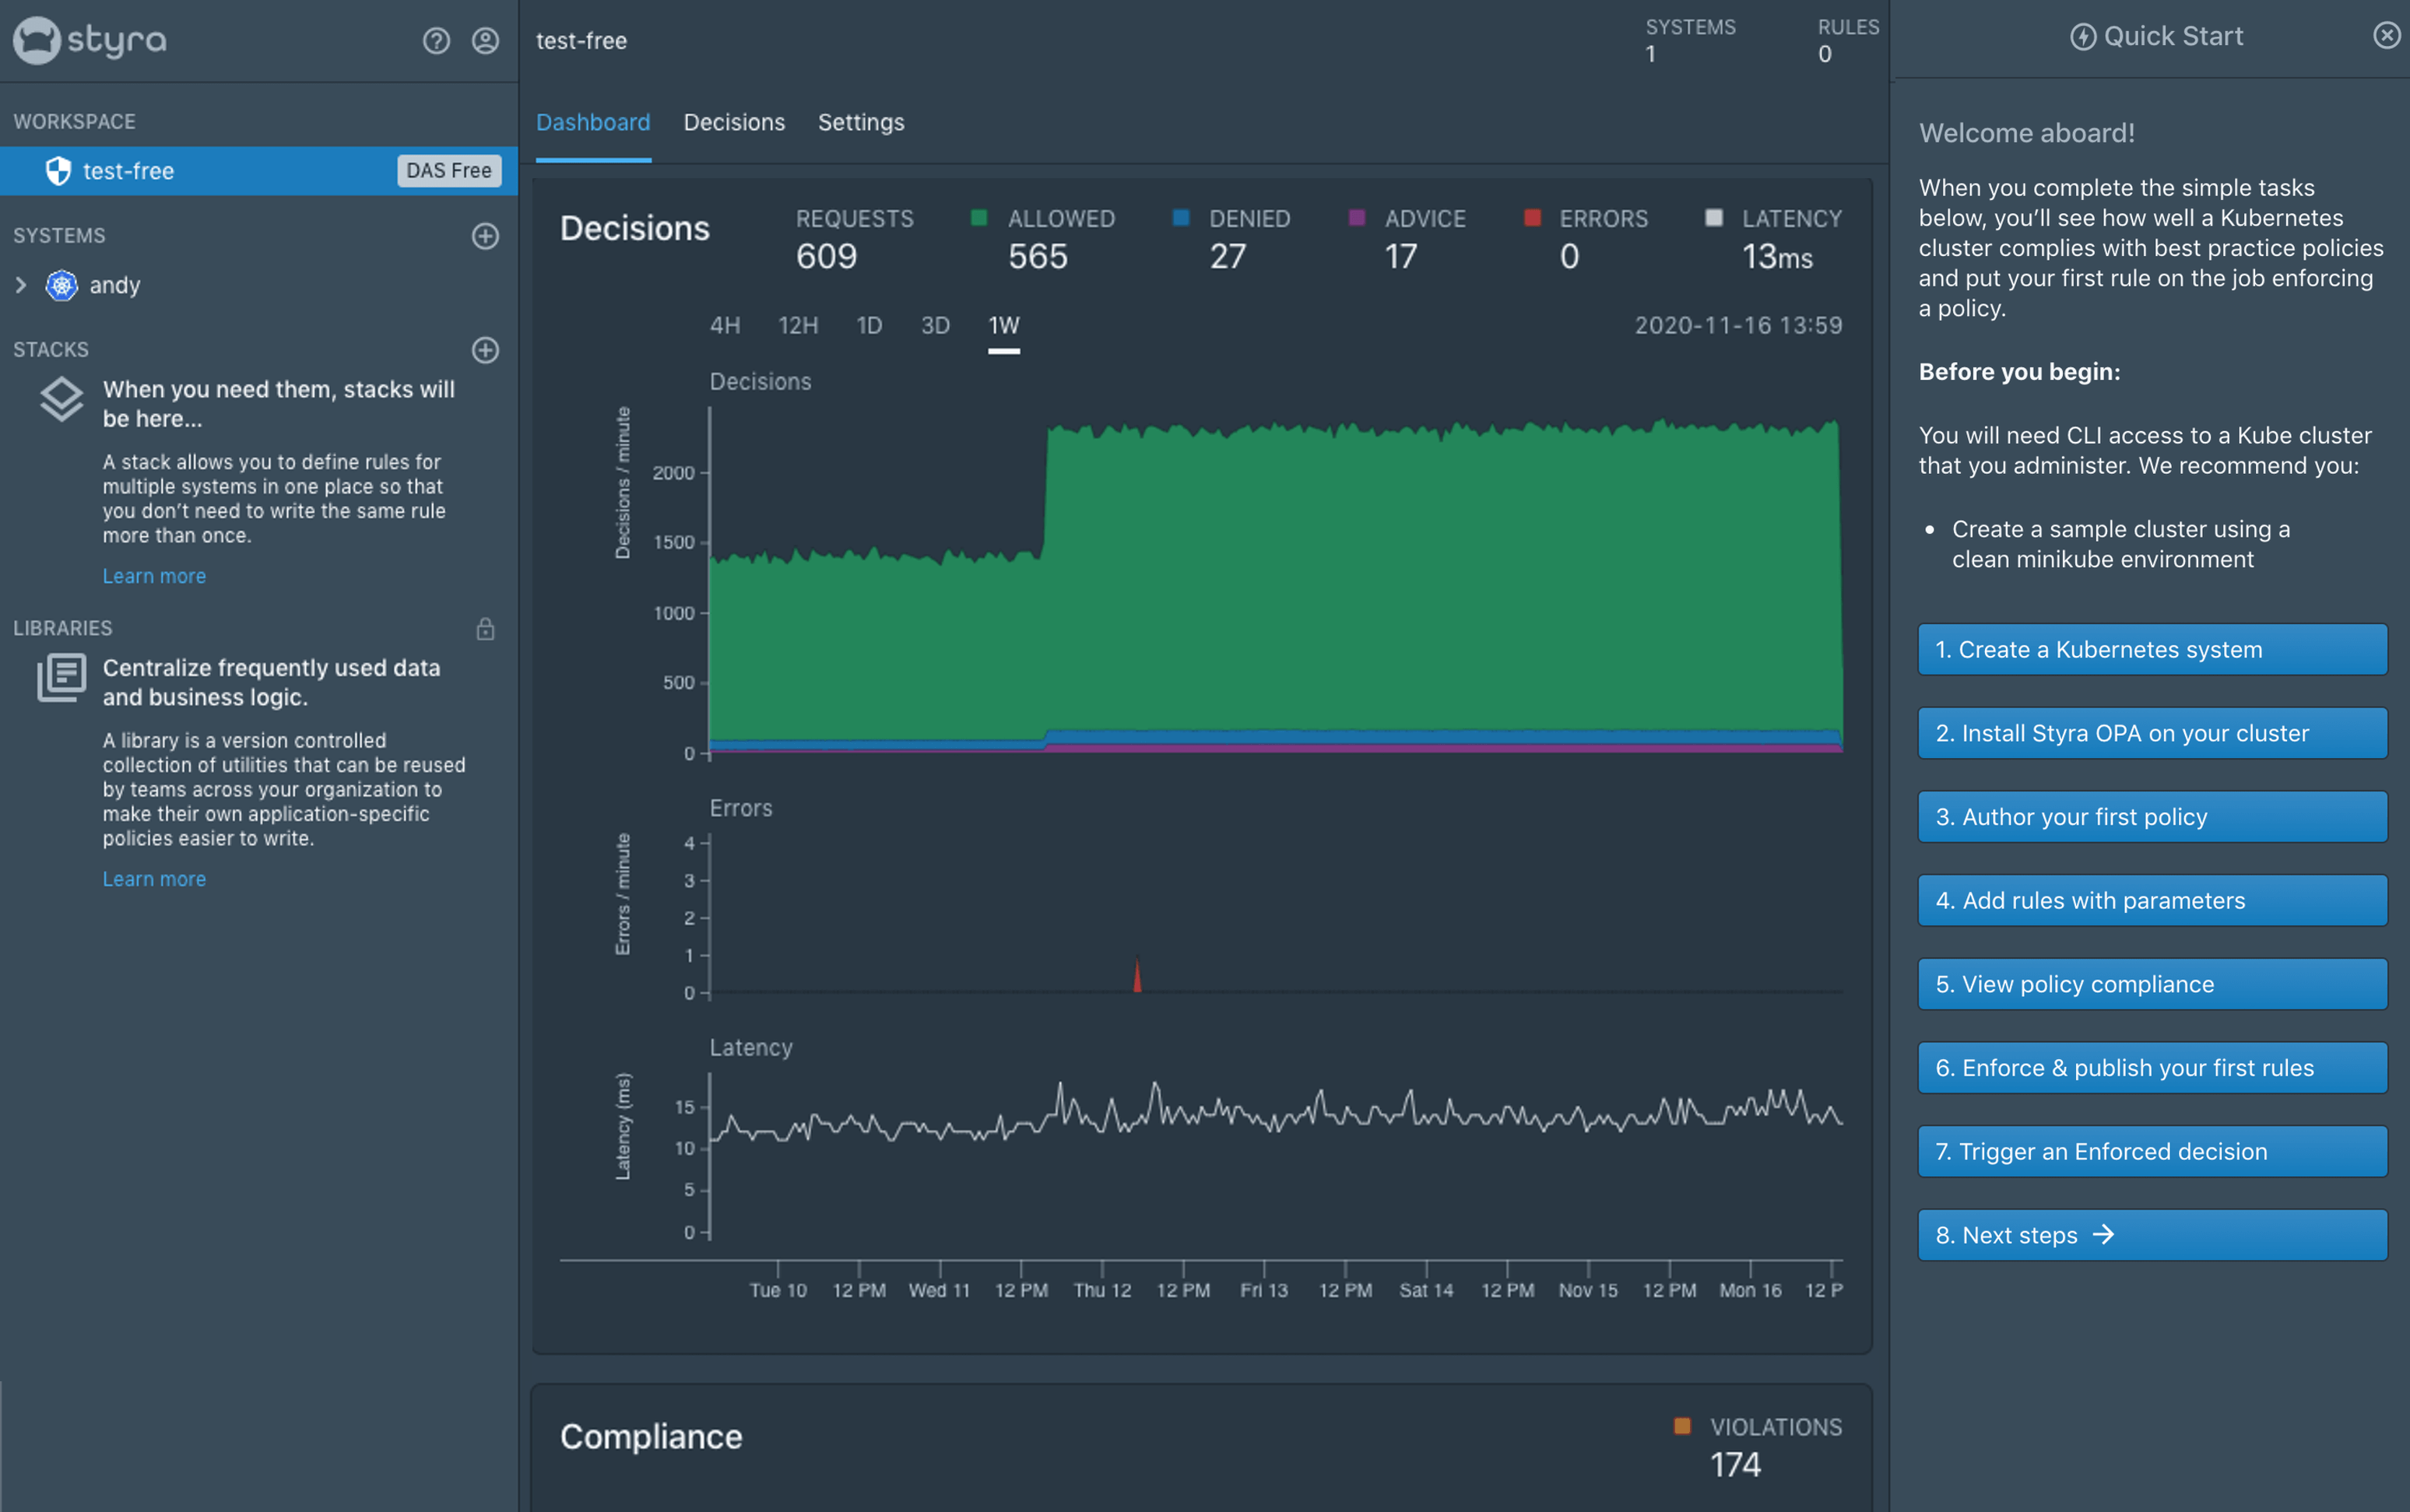Open the user account icon
Screen dimensions: 2410x1512
(485, 40)
